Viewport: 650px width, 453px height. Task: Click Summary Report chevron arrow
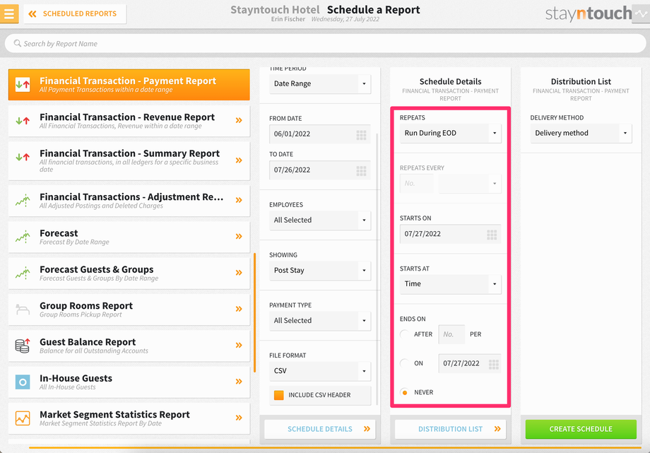[x=239, y=160]
